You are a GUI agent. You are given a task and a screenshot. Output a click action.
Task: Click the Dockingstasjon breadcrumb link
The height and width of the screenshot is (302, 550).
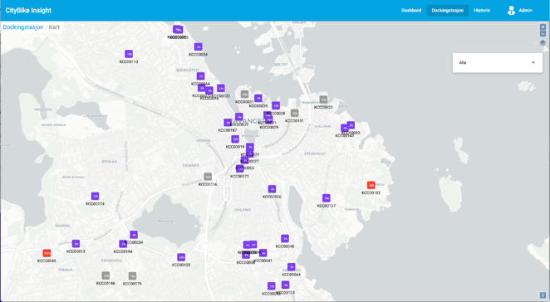click(23, 27)
